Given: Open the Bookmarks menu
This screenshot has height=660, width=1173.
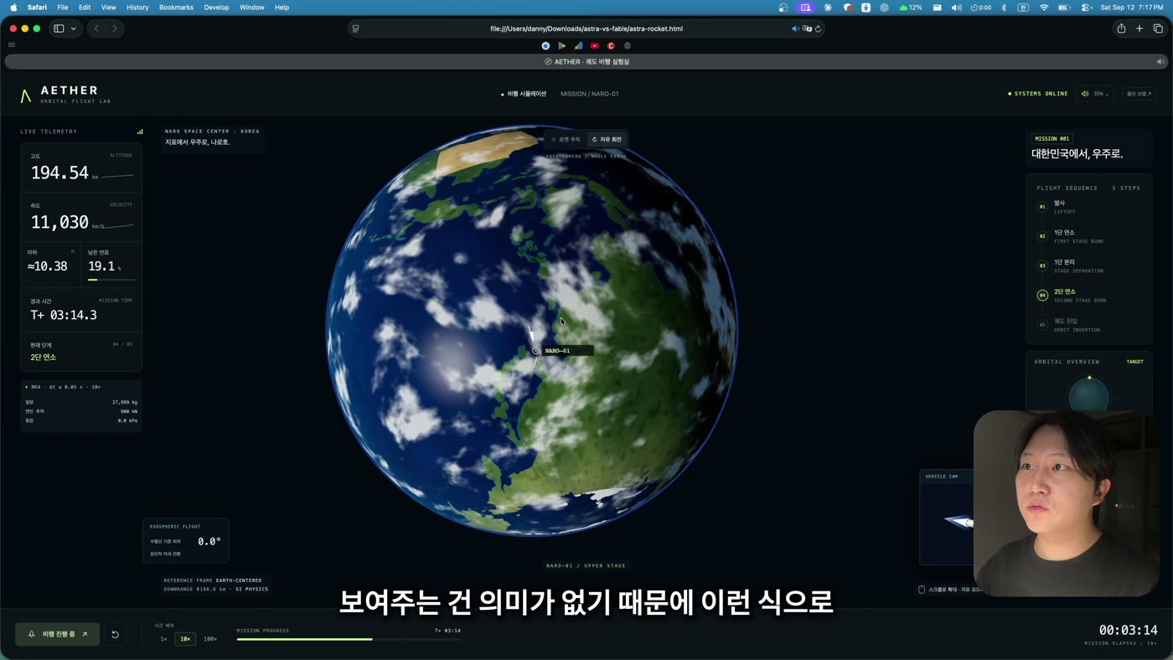Looking at the screenshot, I should point(176,8).
